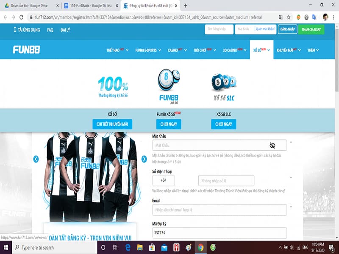Reload the page using refresh icon

coord(22,17)
